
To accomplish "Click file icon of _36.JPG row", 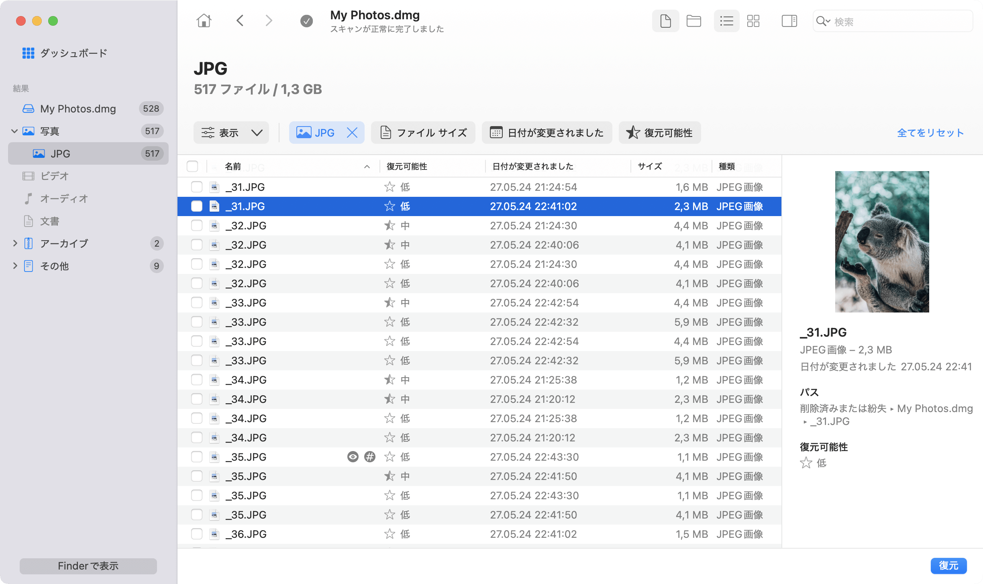I will click(x=214, y=534).
